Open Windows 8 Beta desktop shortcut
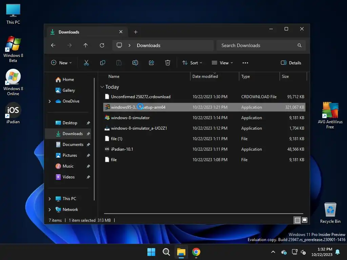The image size is (347, 260). pos(13,49)
